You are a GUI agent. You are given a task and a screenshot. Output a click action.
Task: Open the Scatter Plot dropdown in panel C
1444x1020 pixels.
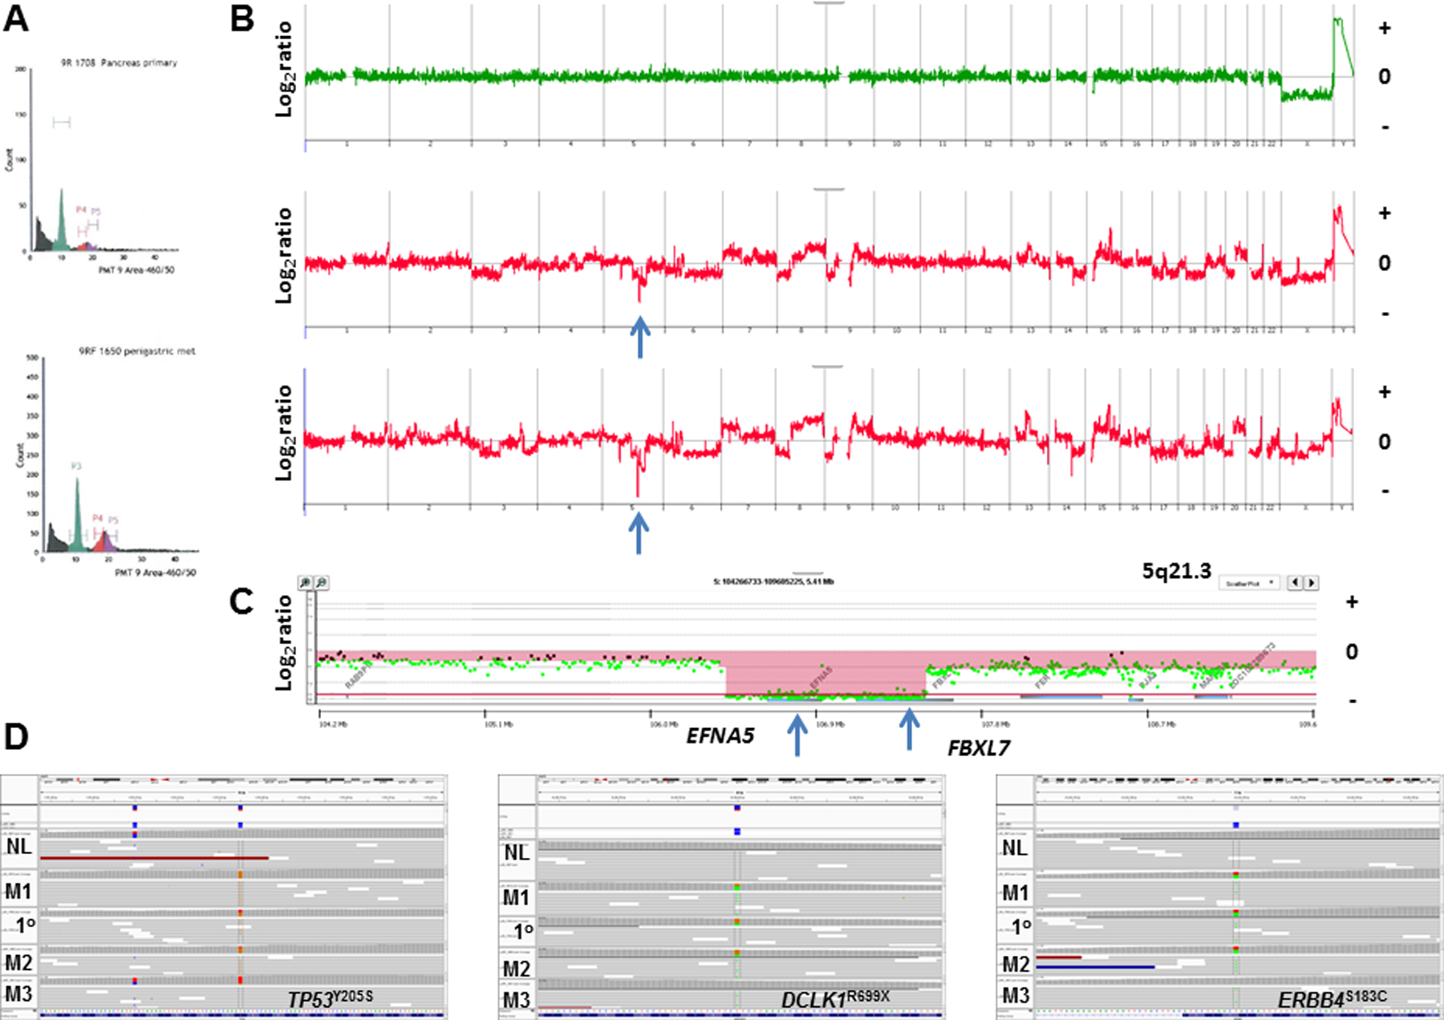click(1249, 583)
